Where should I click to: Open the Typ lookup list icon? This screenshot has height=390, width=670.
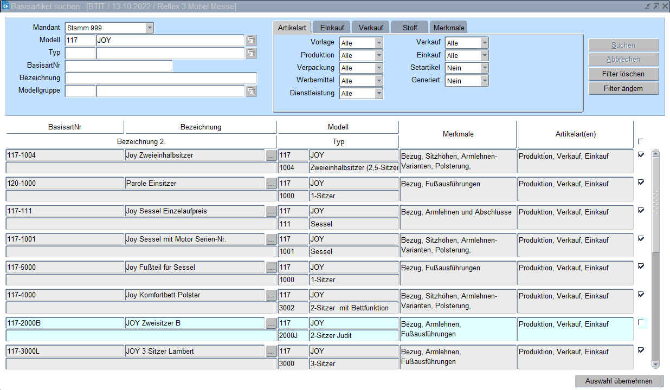pos(252,53)
